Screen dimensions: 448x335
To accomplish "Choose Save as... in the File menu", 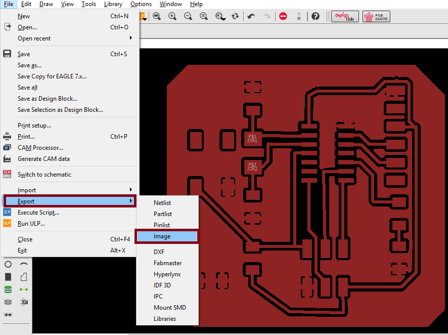I will click(x=70, y=65).
